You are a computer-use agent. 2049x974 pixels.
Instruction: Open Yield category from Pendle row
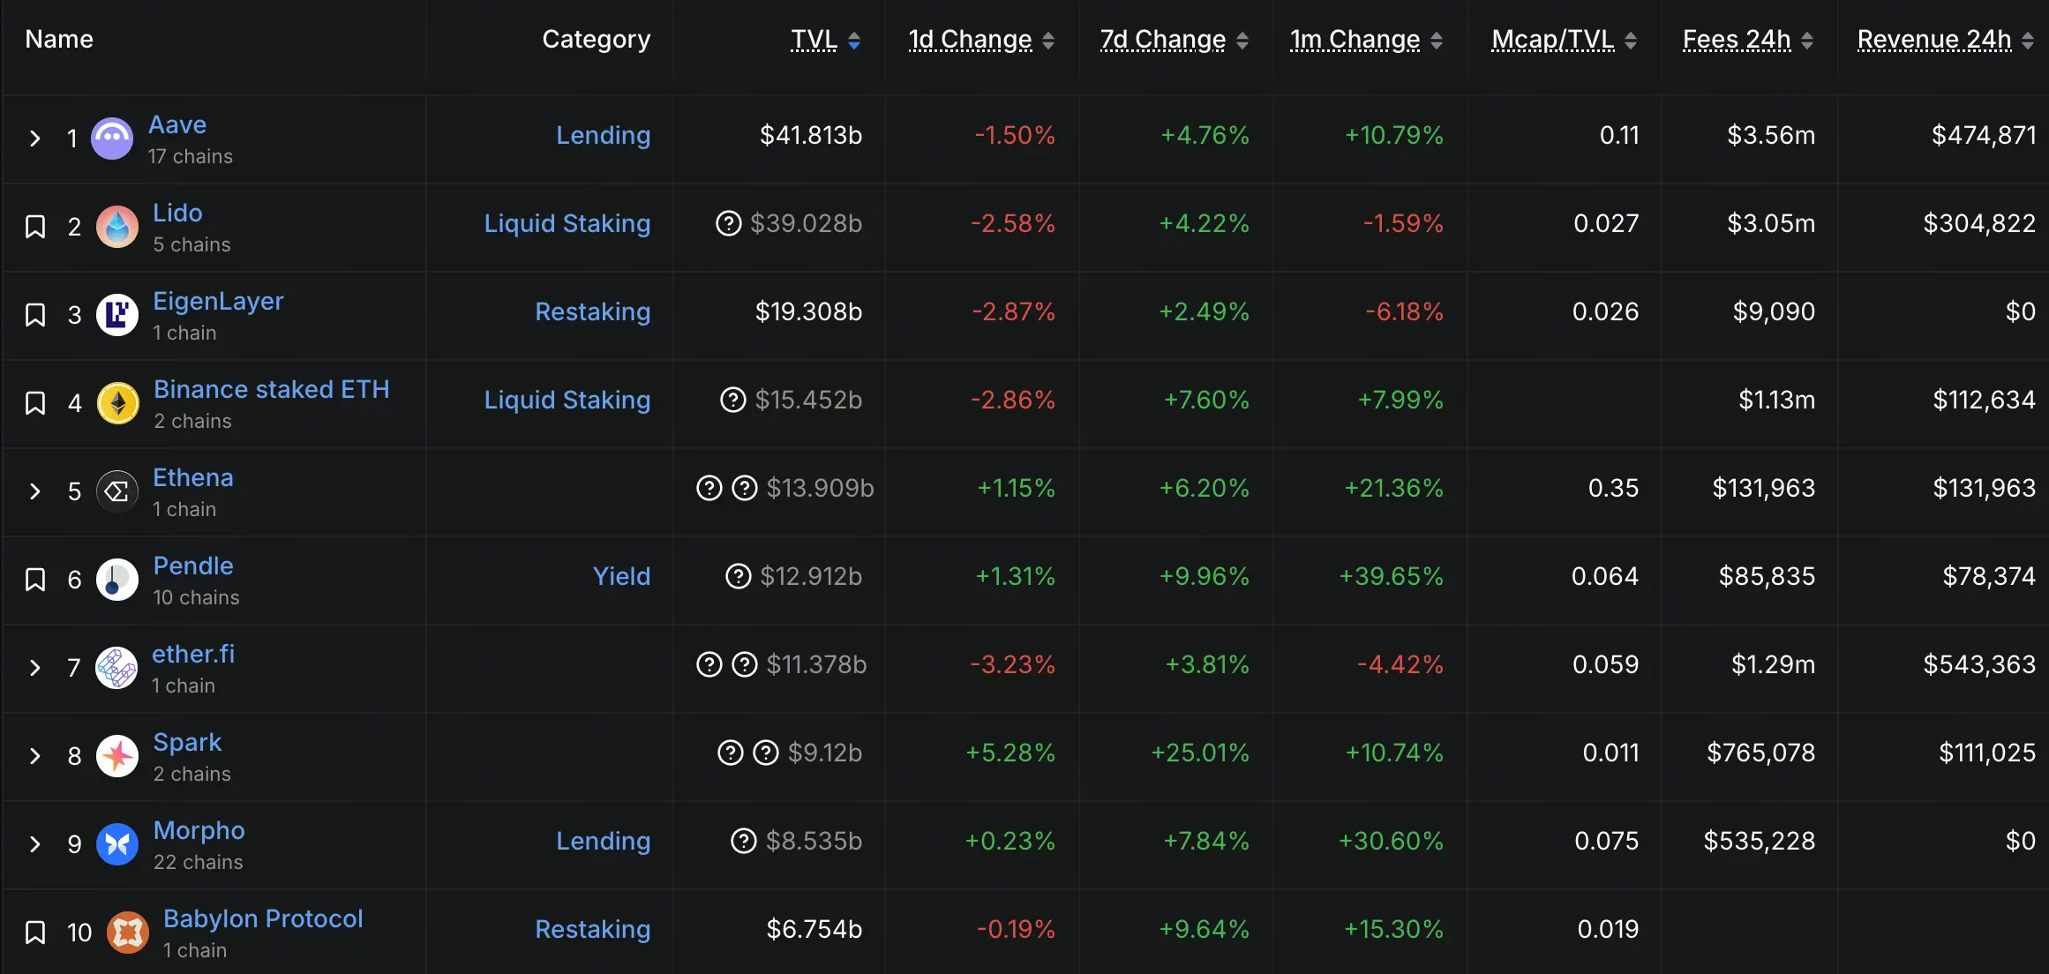click(x=622, y=576)
